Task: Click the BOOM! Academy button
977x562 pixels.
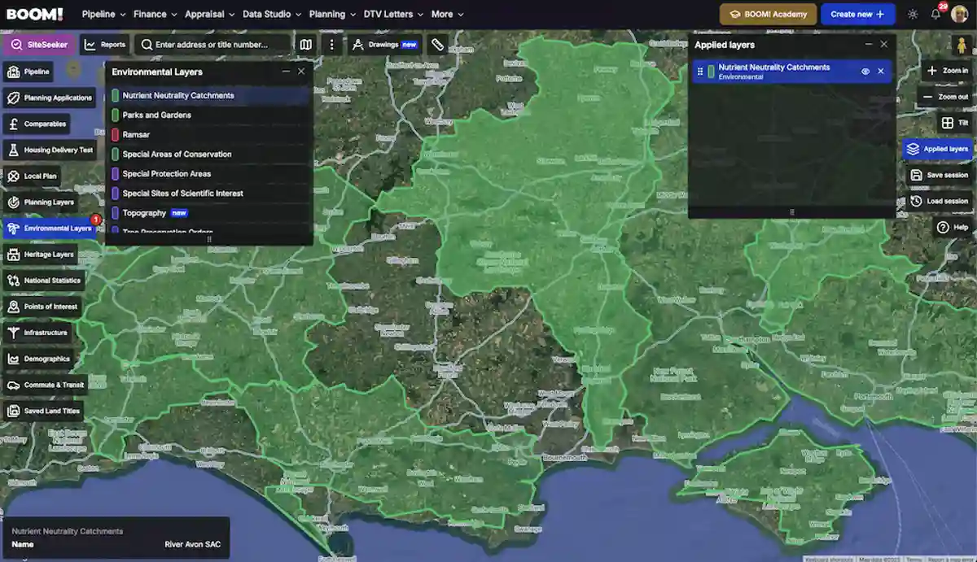Action: coord(768,14)
